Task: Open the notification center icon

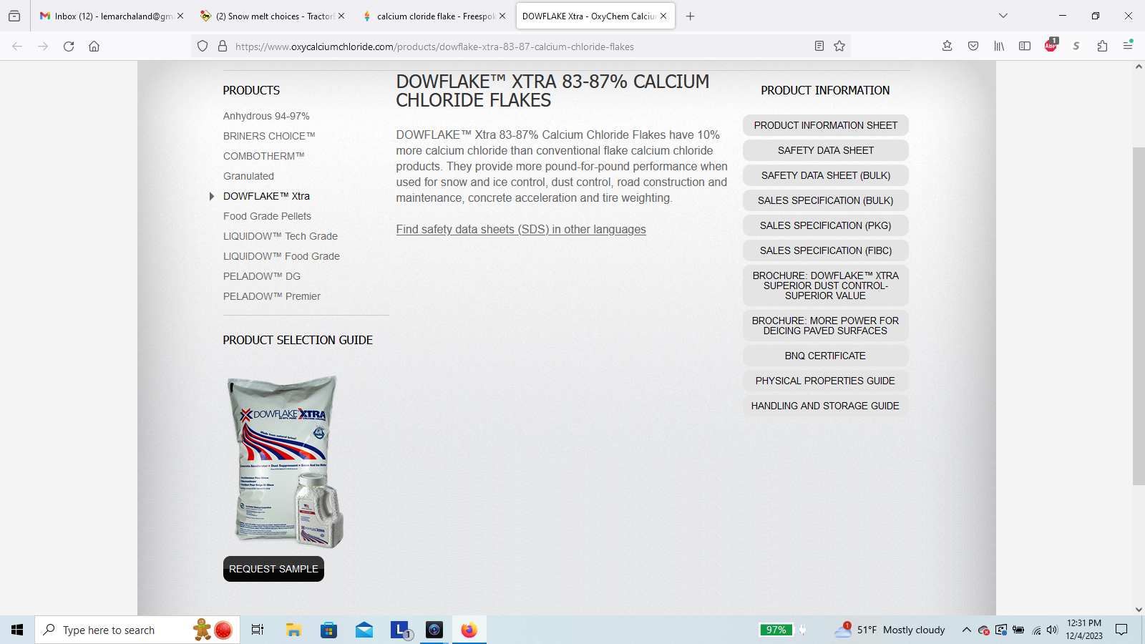Action: coord(1121,630)
